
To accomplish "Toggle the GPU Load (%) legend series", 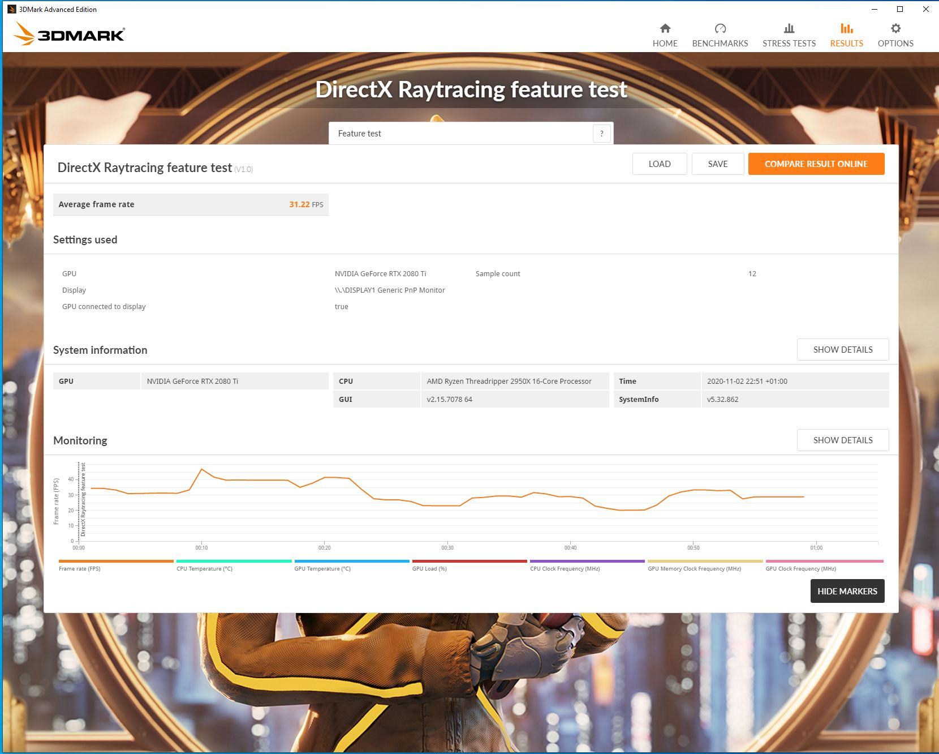I will 469,565.
